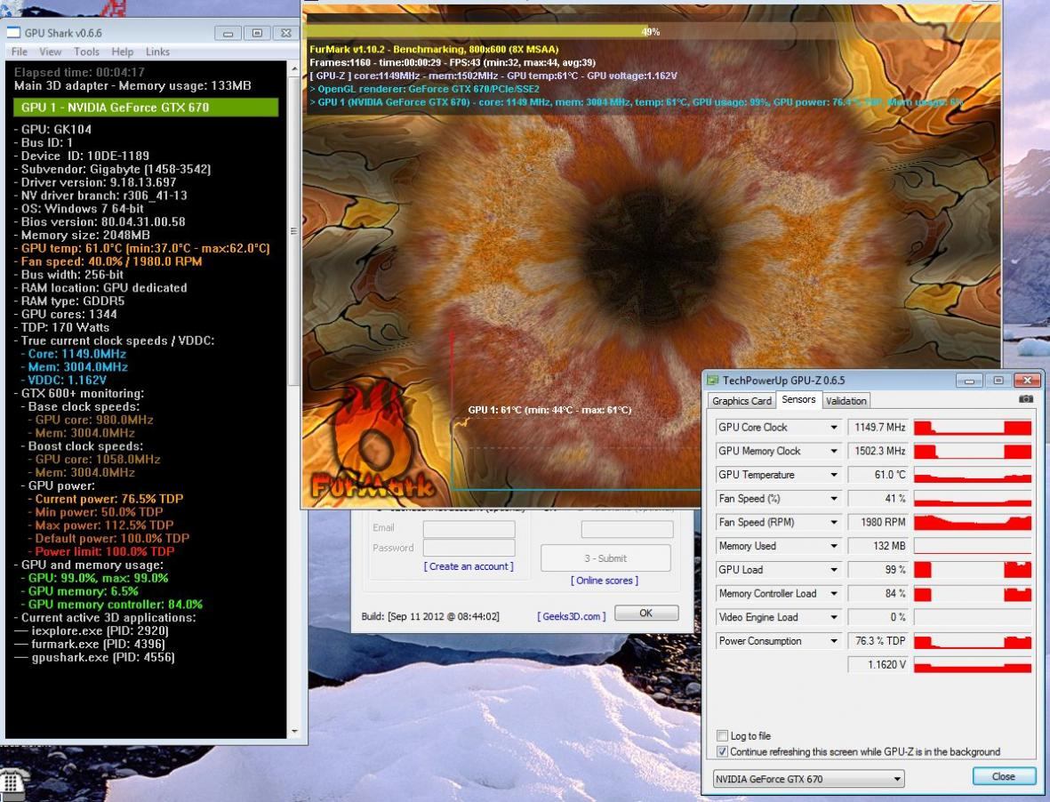The width and height of the screenshot is (1050, 802).
Task: Open the Memory Controller Load dropdown
Action: [834, 594]
